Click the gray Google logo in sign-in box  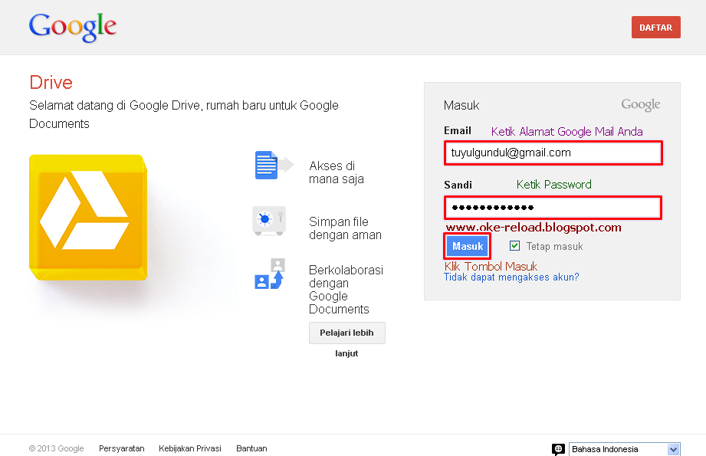tap(641, 105)
